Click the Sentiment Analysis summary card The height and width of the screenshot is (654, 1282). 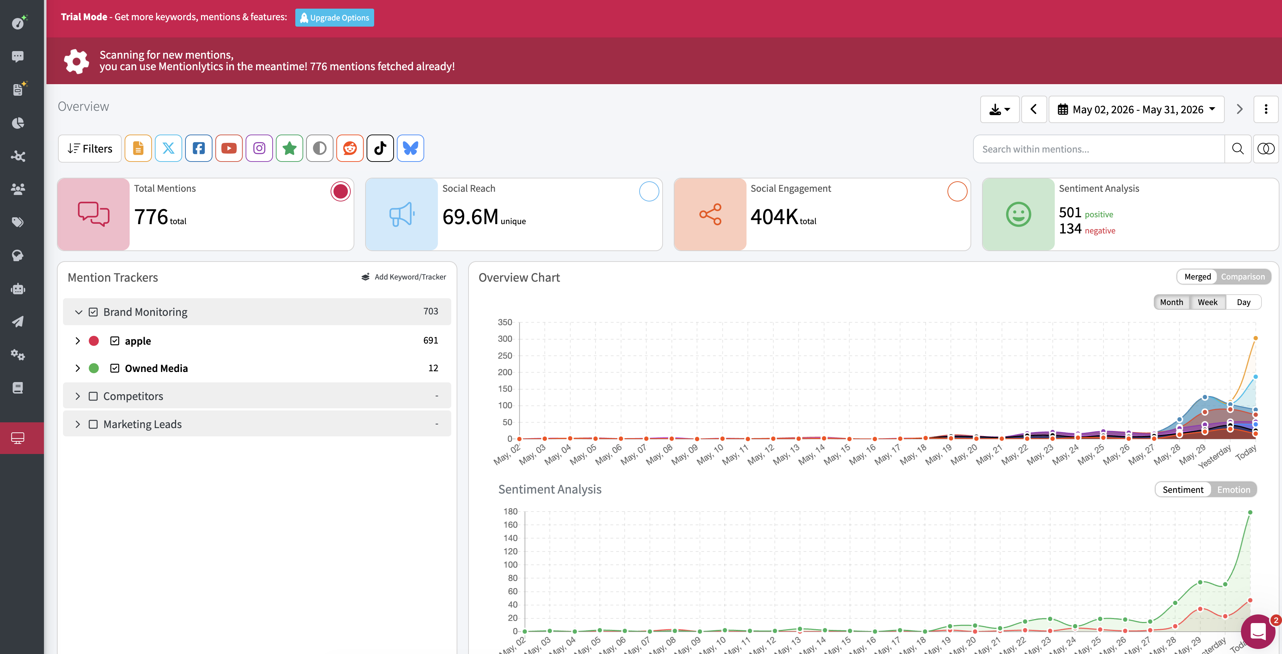coord(1130,214)
